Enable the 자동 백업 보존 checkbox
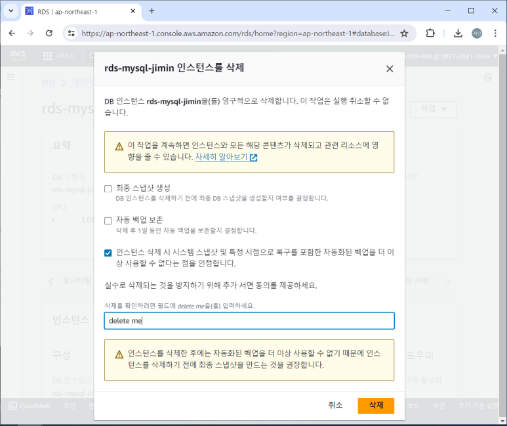 click(108, 221)
